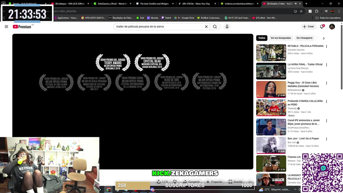Clear the YouTube search query
Image resolution: width=343 pixels, height=193 pixels.
pyautogui.click(x=206, y=27)
